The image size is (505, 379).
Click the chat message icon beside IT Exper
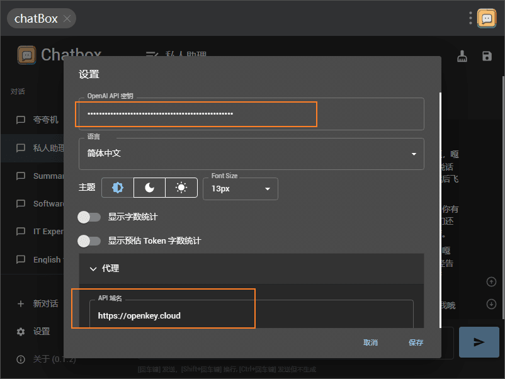point(21,232)
